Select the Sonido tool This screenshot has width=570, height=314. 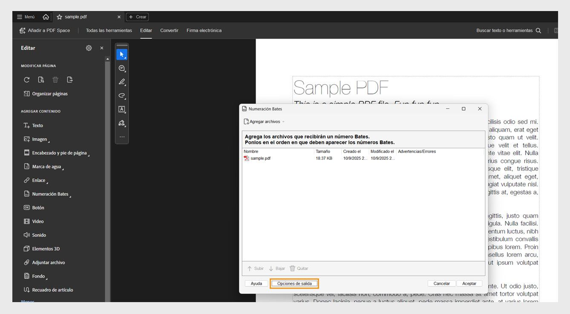(x=35, y=235)
